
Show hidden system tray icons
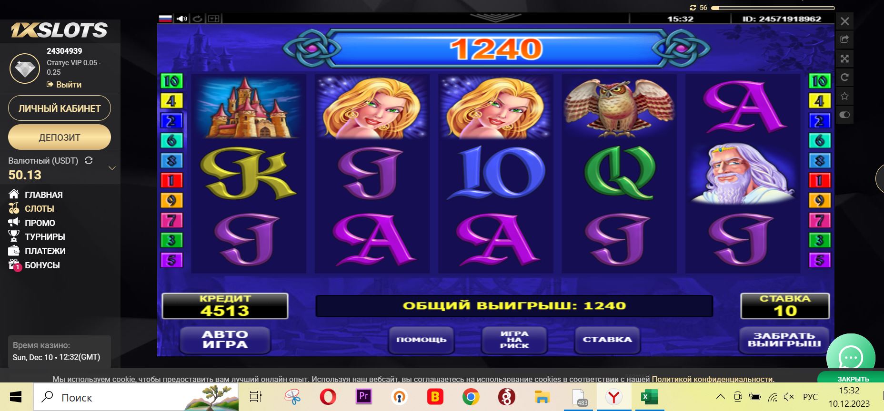(x=721, y=397)
